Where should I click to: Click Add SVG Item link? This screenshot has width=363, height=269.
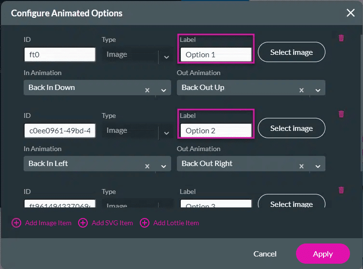[106, 223]
